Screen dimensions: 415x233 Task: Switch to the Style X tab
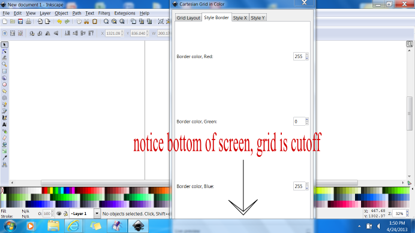point(240,18)
